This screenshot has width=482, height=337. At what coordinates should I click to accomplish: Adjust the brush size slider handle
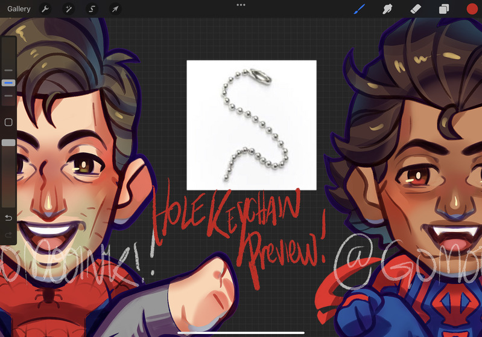coord(8,83)
